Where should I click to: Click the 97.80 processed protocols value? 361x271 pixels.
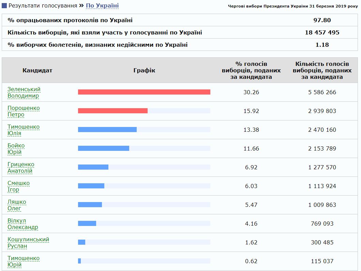(322, 20)
